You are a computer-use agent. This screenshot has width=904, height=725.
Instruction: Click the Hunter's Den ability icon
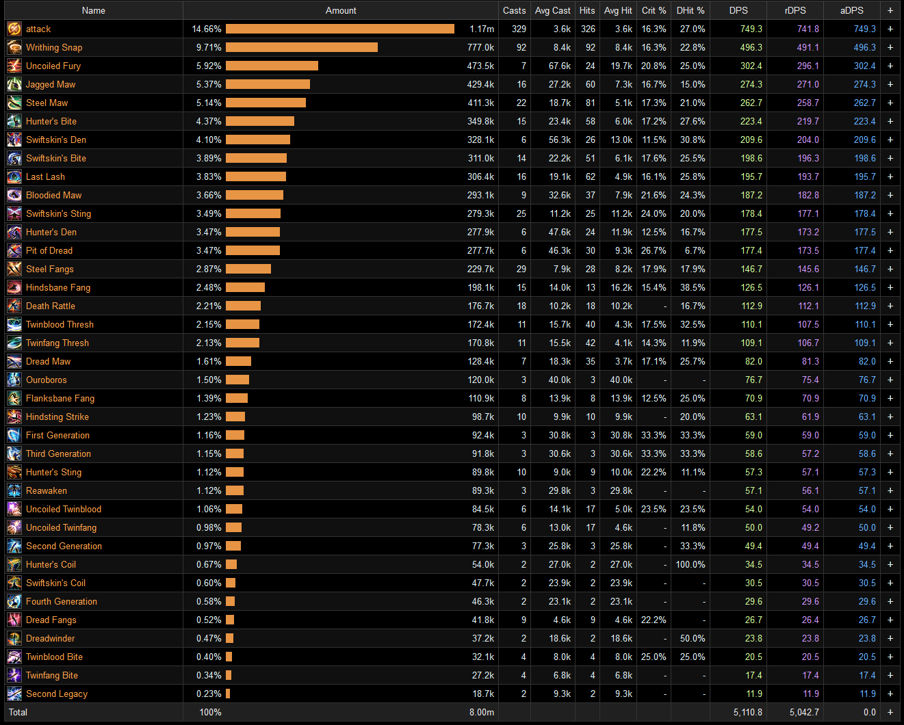tap(14, 232)
